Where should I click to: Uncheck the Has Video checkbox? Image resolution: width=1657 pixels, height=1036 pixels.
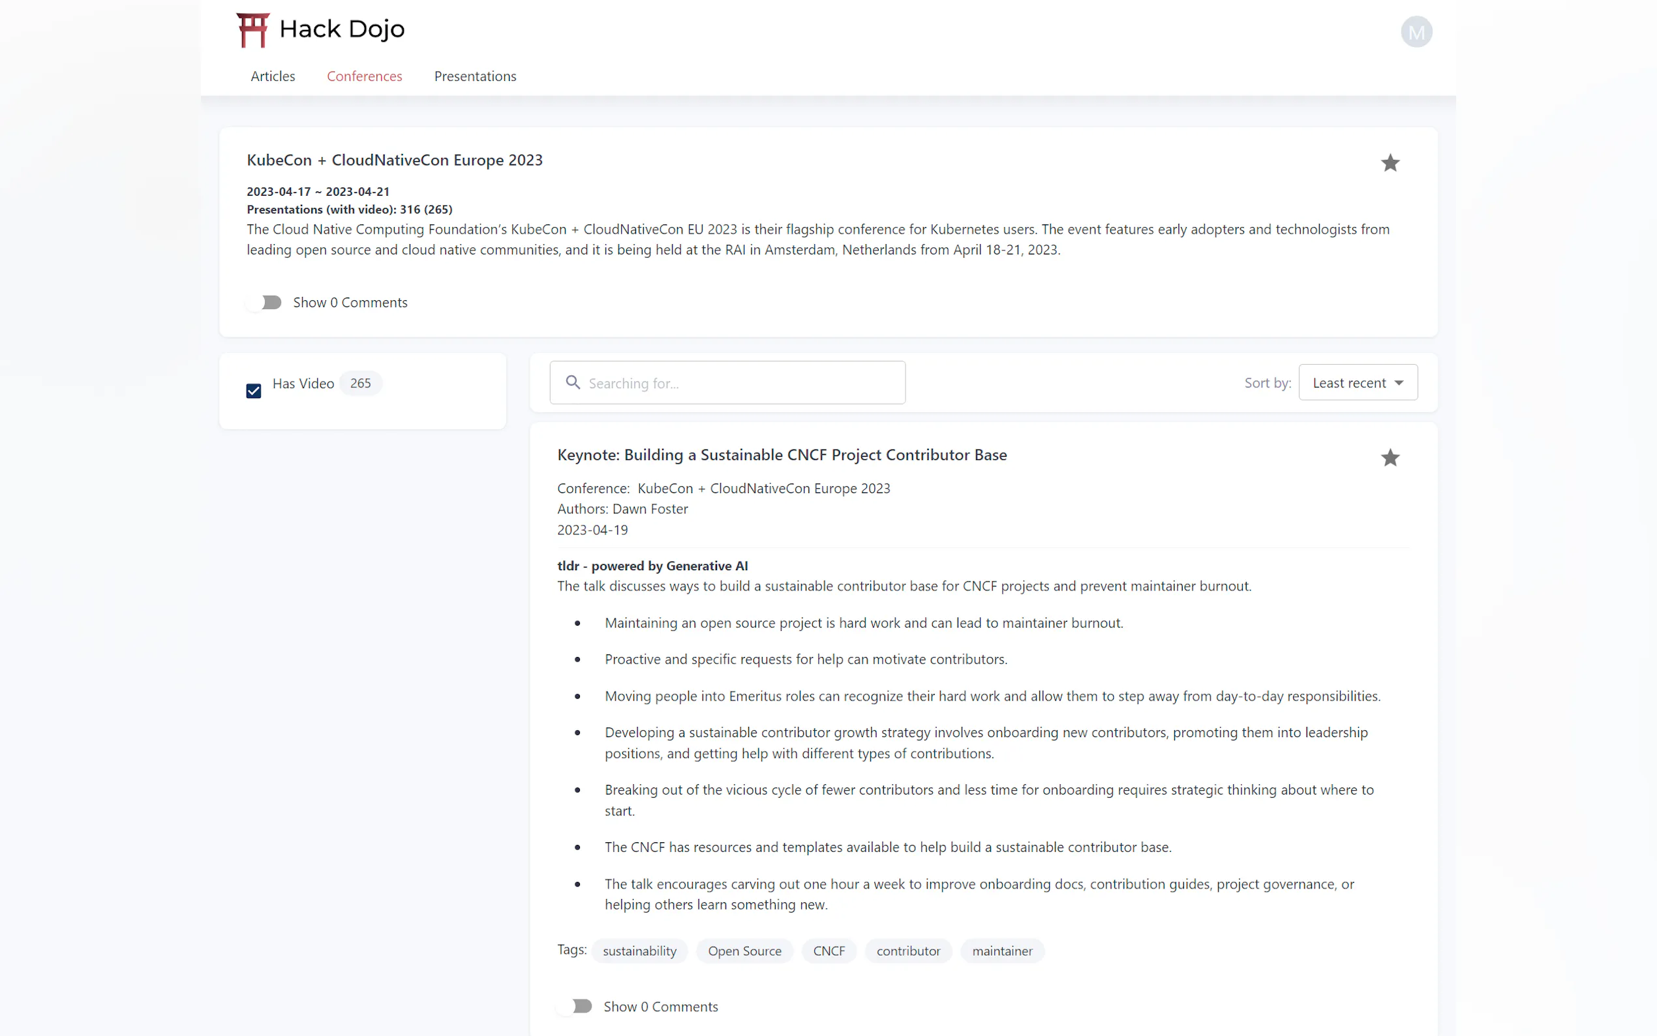[254, 391]
